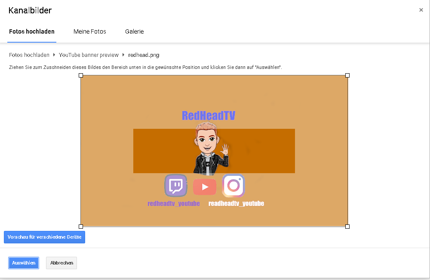The width and height of the screenshot is (430, 280).
Task: Click the Instagram icon in the banner
Action: 233,186
